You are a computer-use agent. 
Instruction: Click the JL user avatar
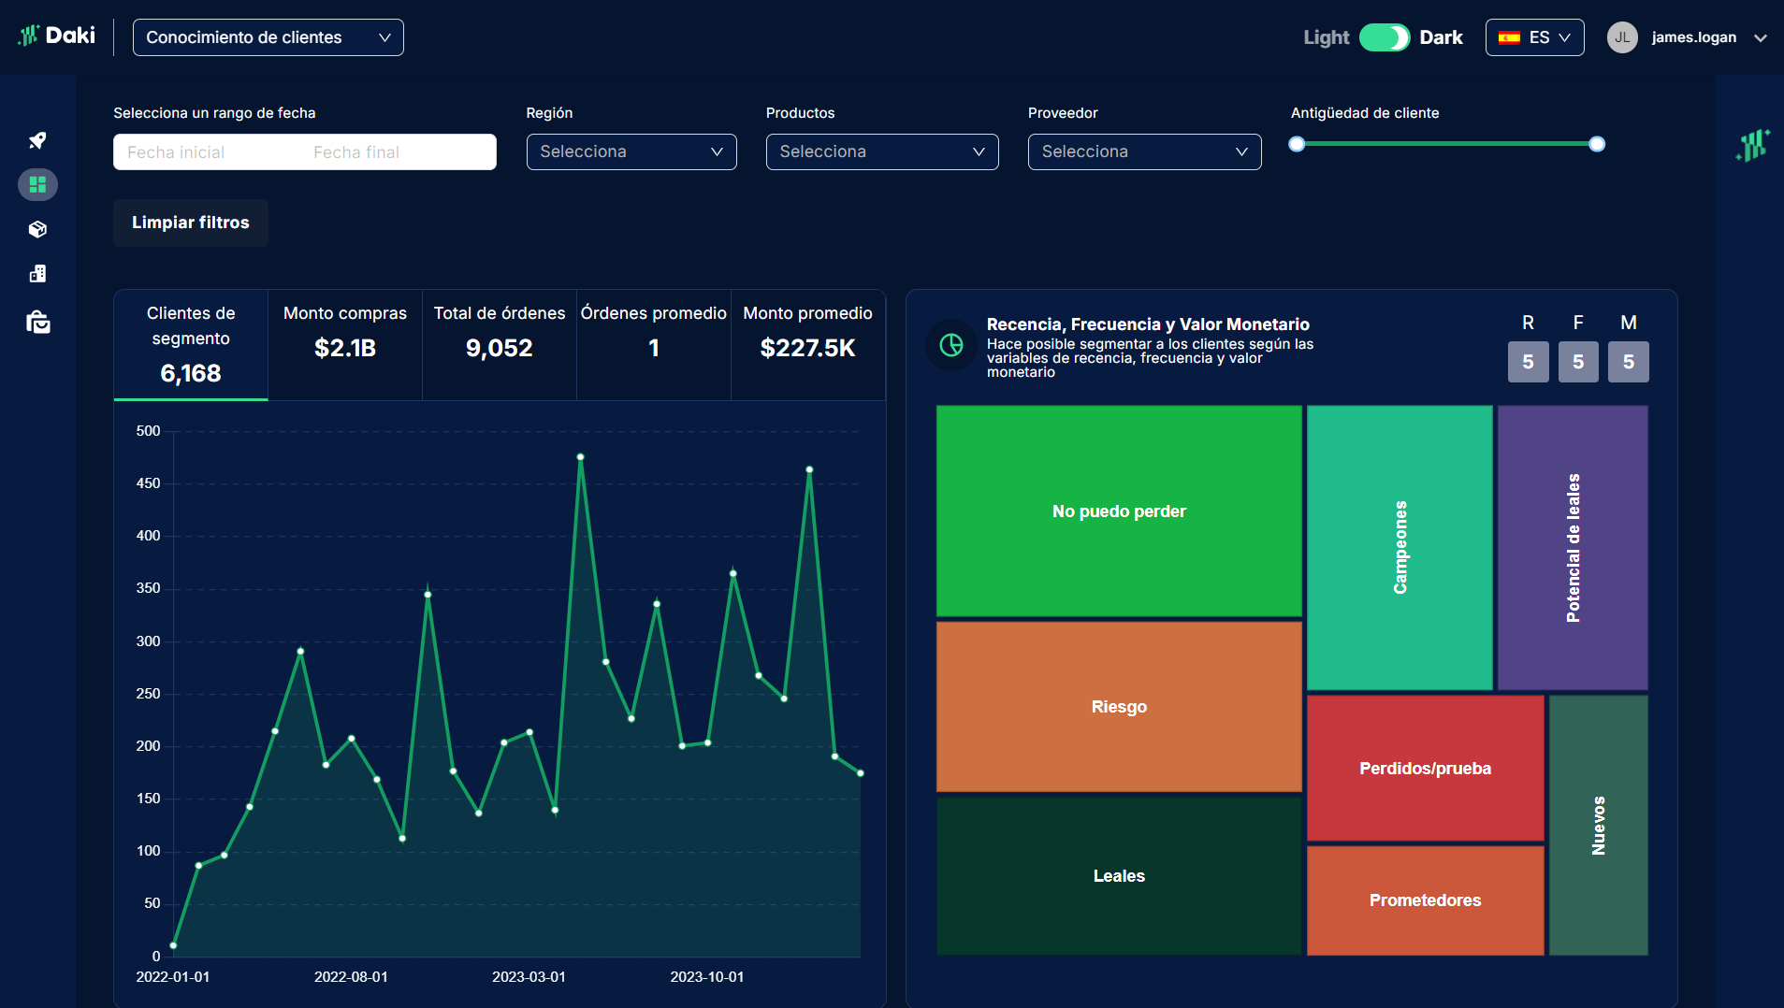tap(1622, 37)
